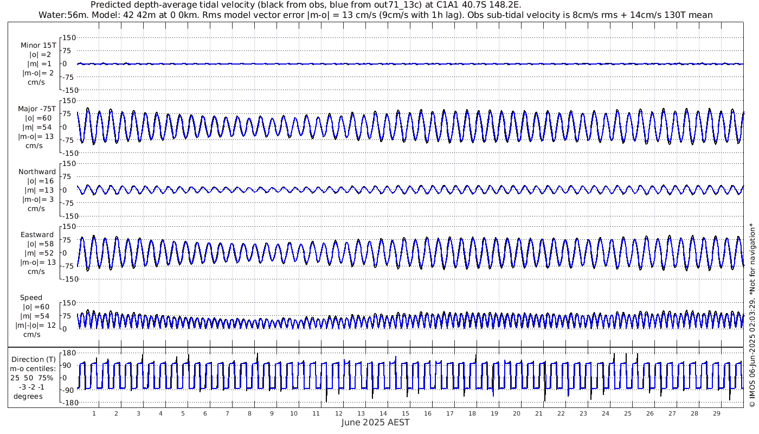
Task: Click the date tick "29" on the x-axis
Action: (x=717, y=413)
